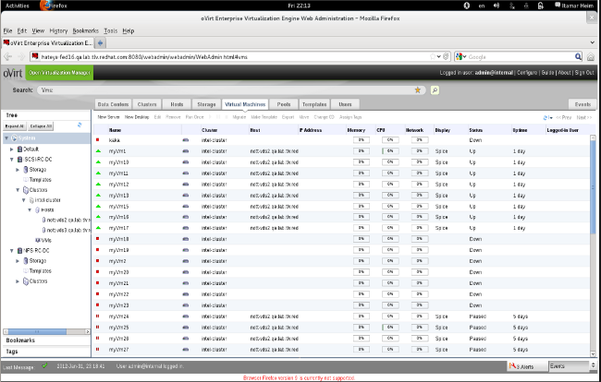601x382 pixels.
Task: Open the Firefox Tools menu
Action: coord(110,30)
